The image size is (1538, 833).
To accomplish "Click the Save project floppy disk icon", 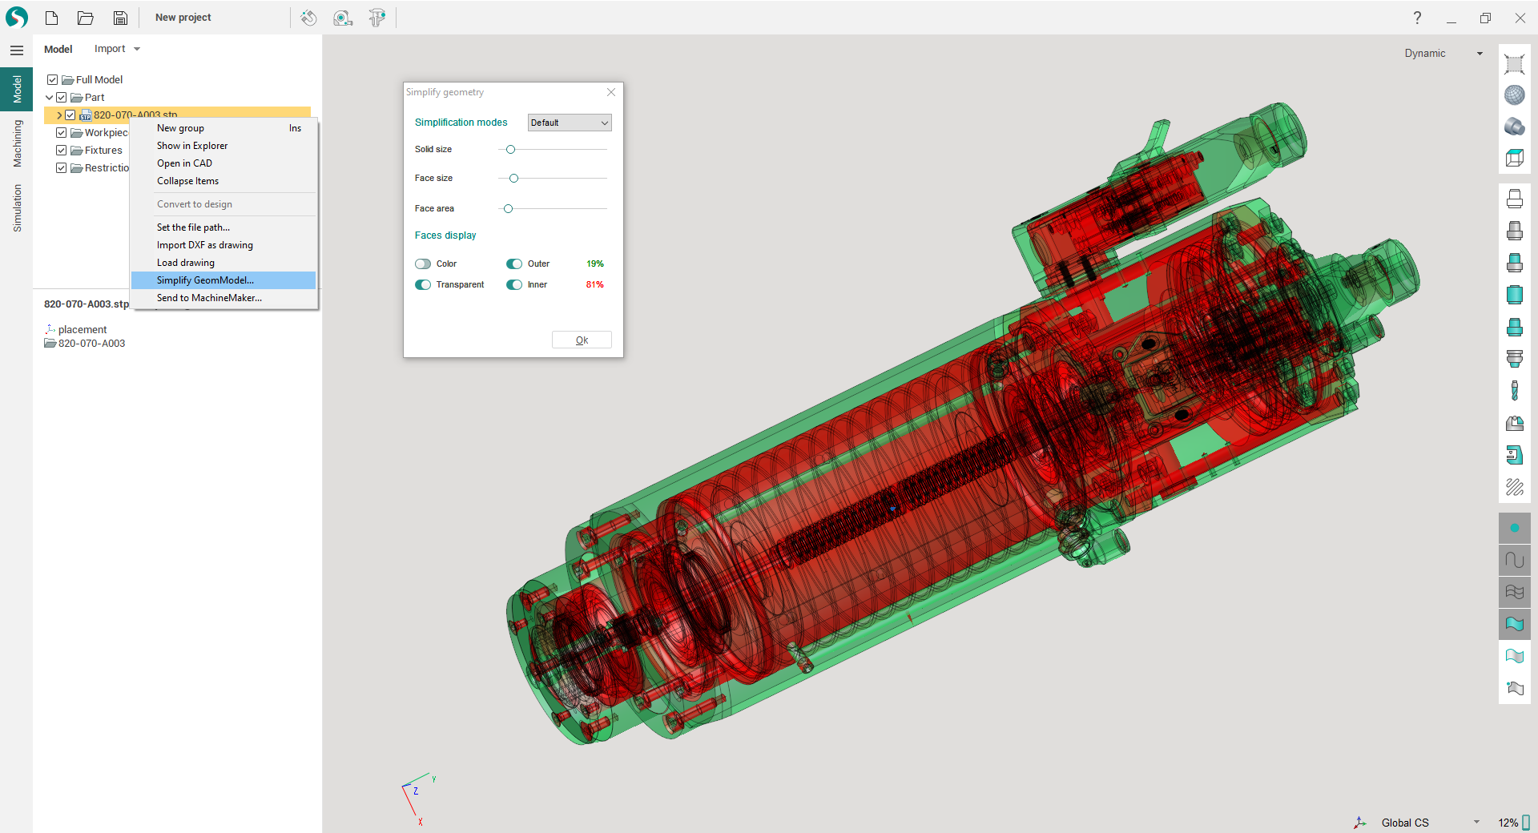I will [120, 18].
